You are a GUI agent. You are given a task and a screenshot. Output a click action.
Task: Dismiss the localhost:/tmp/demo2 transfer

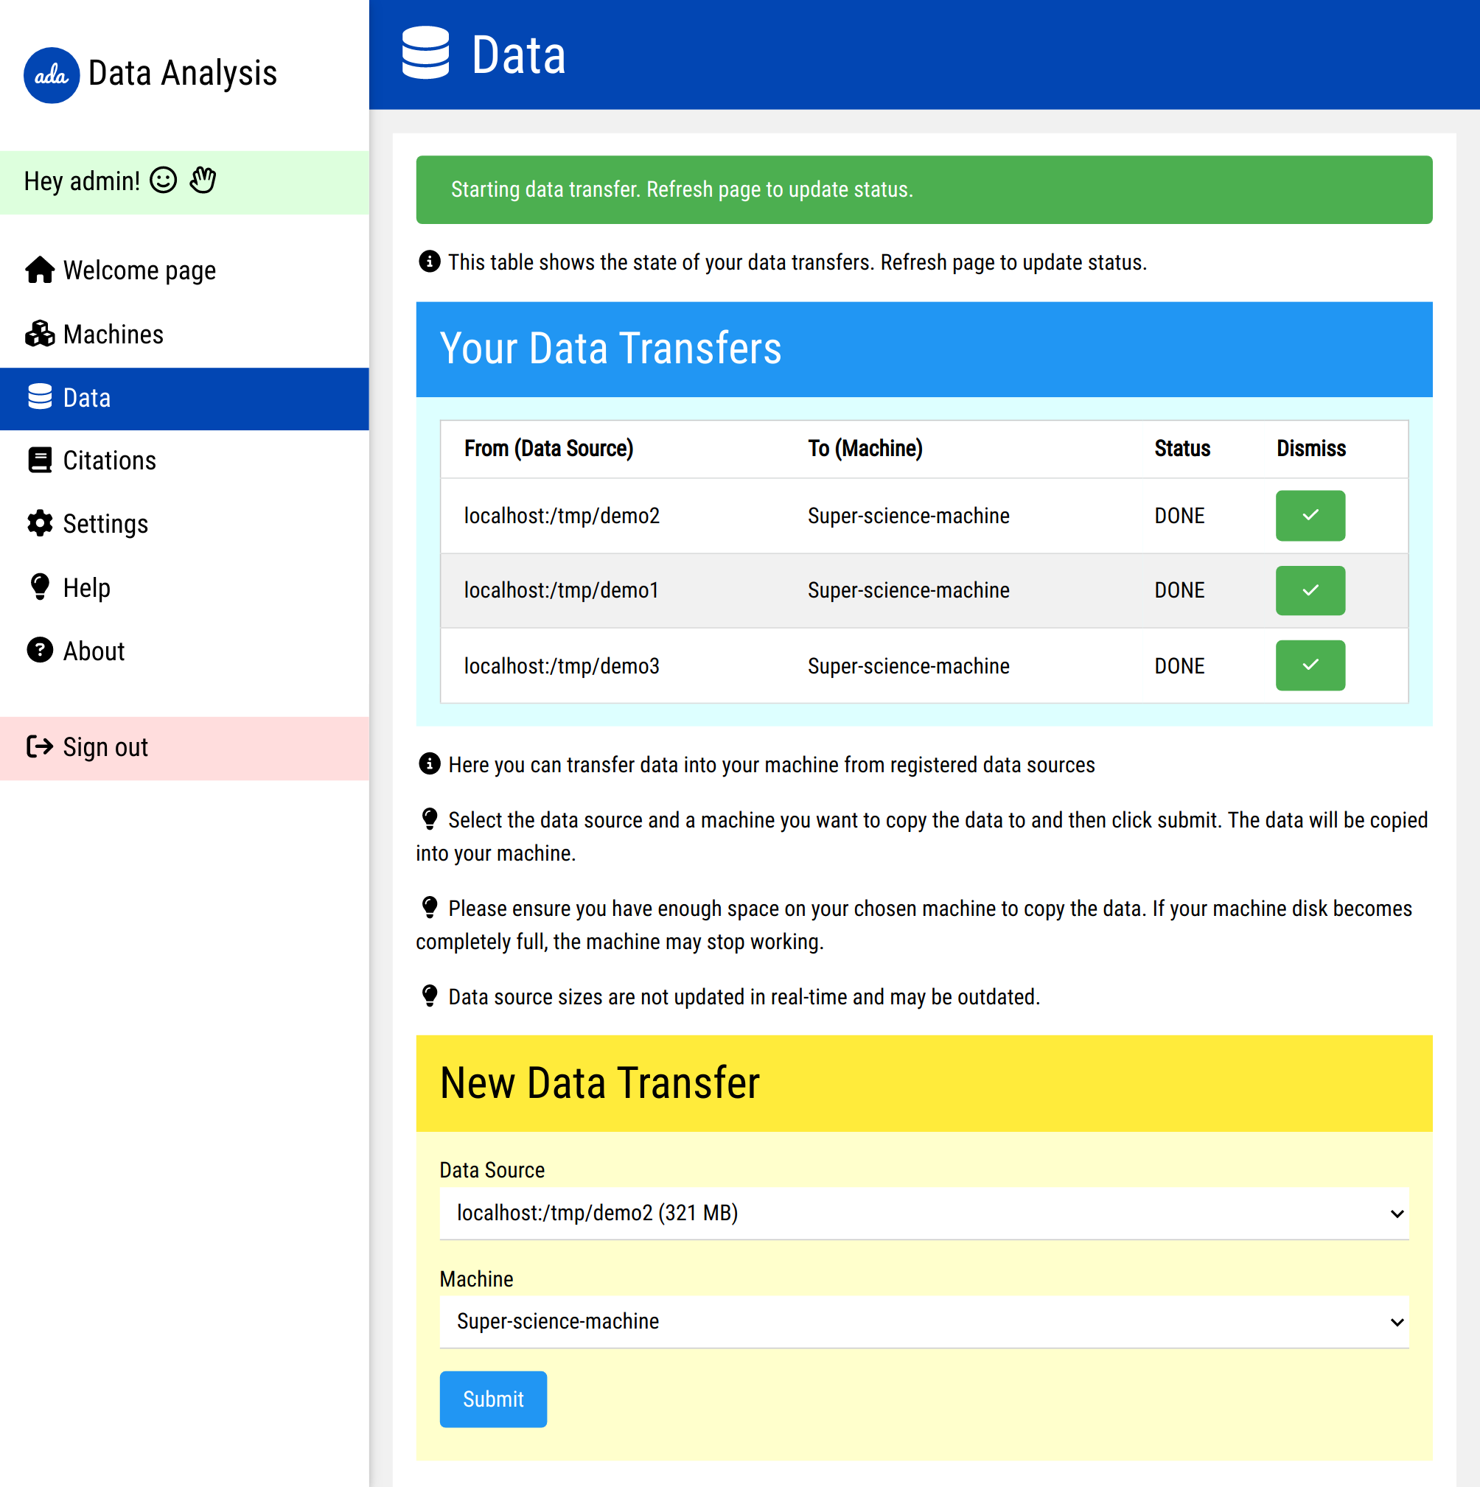click(x=1310, y=516)
